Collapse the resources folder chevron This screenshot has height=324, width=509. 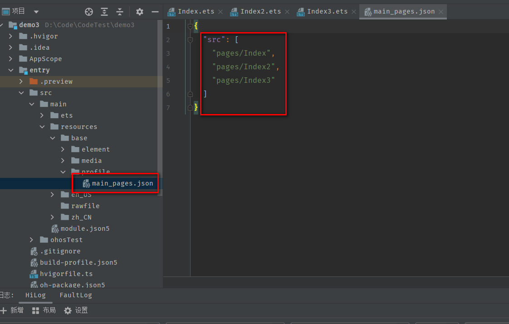coord(42,127)
